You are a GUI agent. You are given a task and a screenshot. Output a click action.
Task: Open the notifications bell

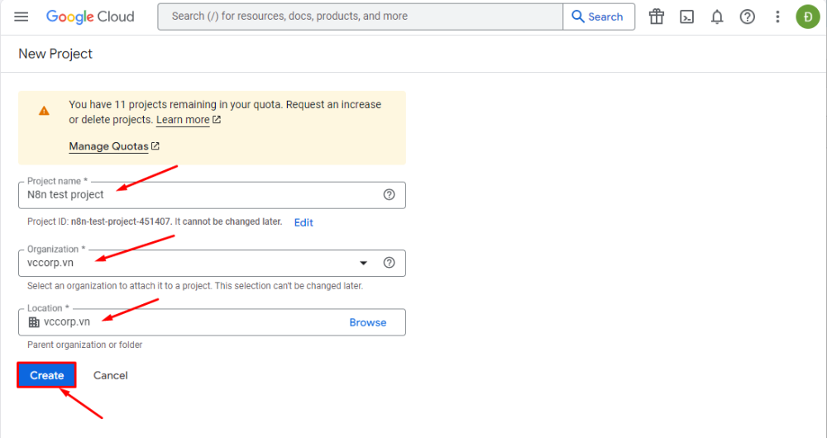coord(717,17)
